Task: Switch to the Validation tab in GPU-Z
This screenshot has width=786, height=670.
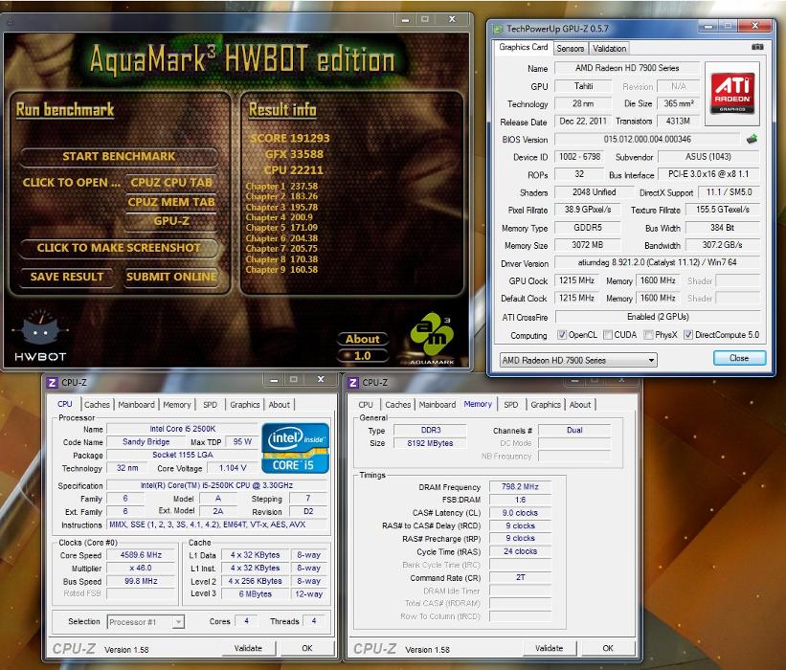Action: pos(609,49)
